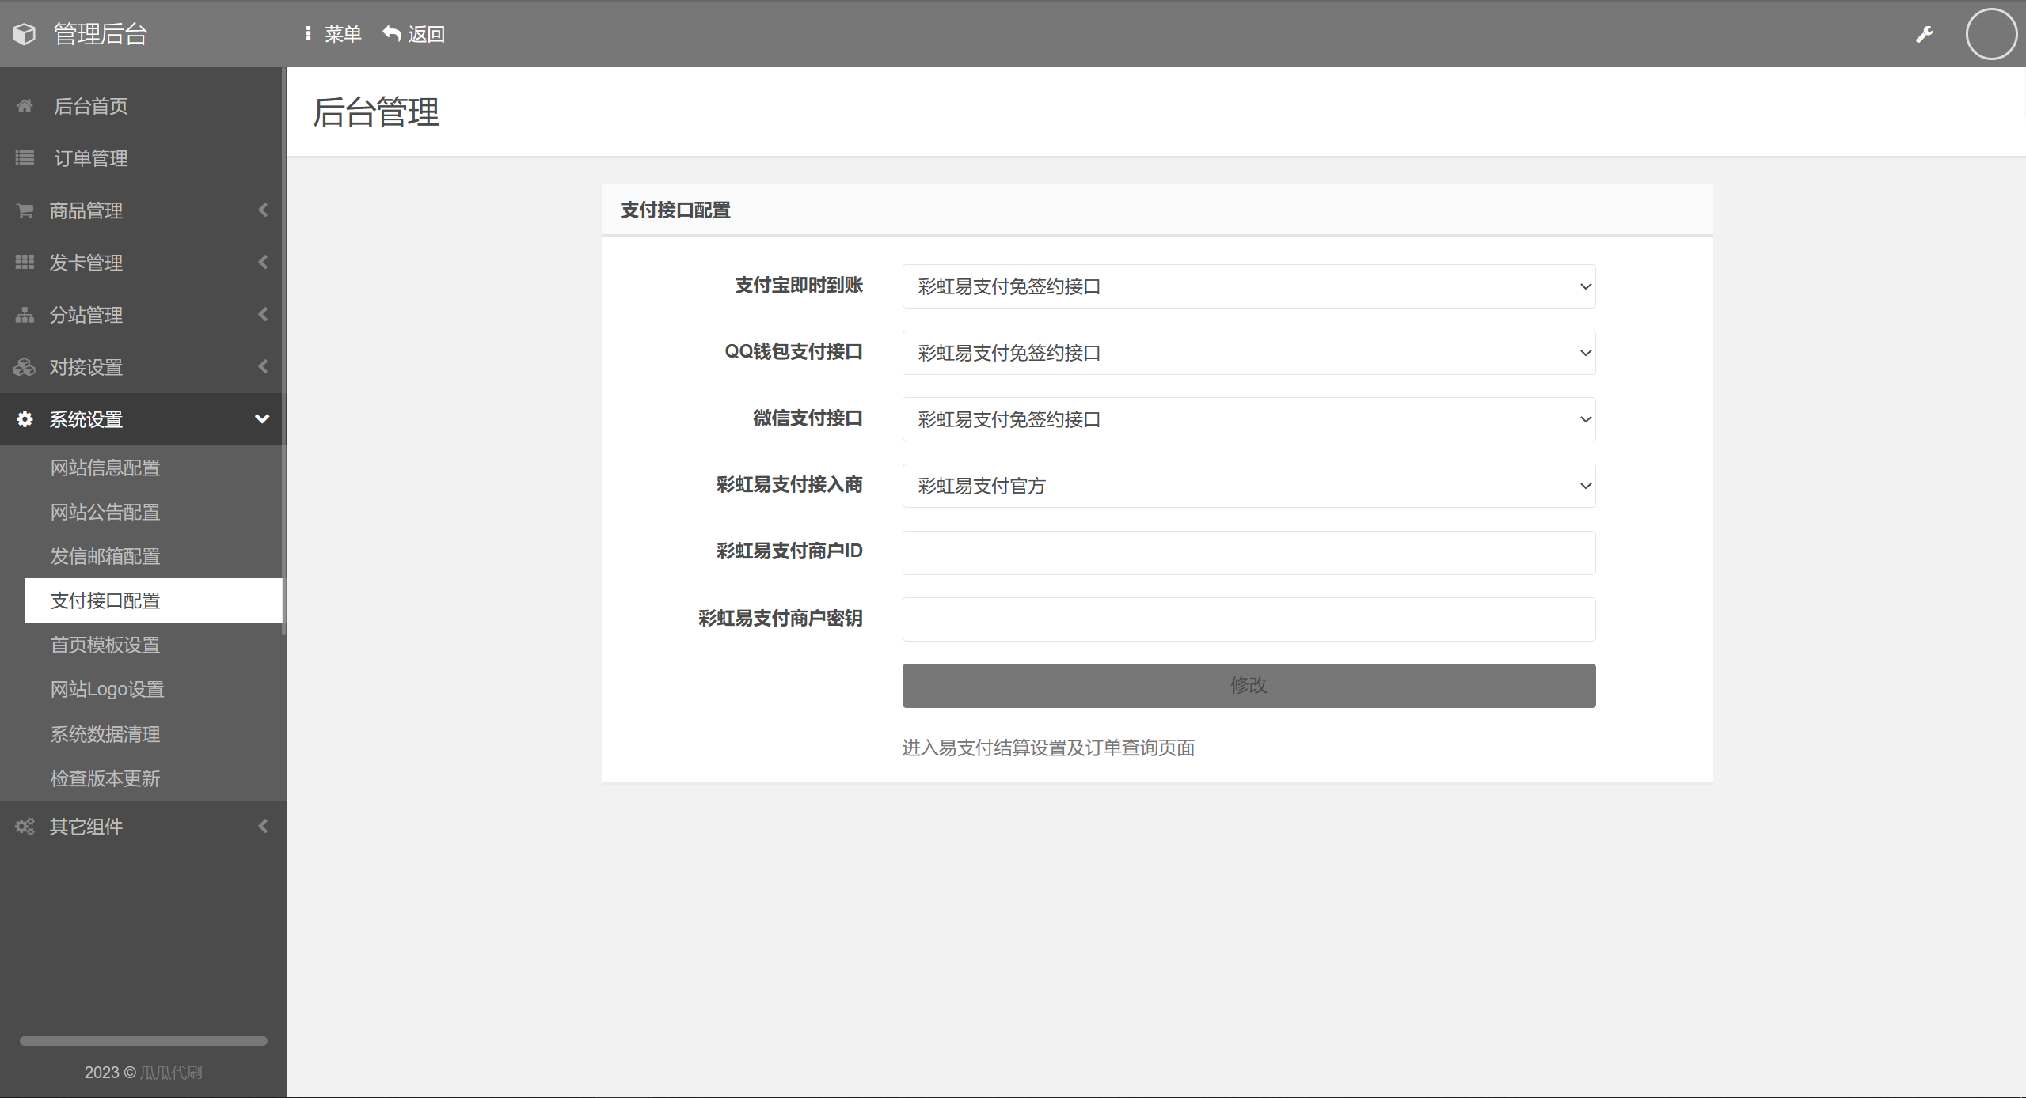
Task: Open 进入易支付结算设置及订单查询页面 link
Action: [1047, 748]
